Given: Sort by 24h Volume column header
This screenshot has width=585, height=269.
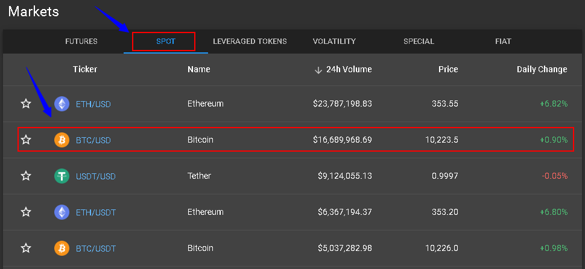Looking at the screenshot, I should coord(348,69).
